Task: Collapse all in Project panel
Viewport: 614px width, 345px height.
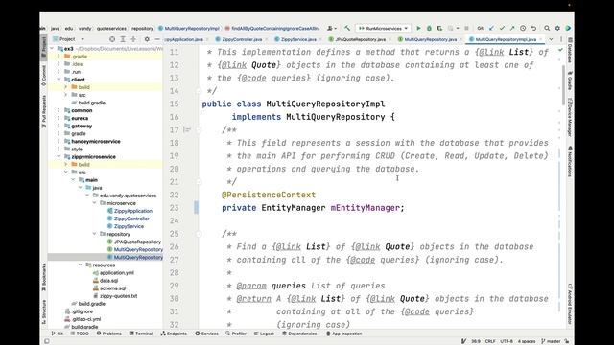Action: click(x=133, y=39)
